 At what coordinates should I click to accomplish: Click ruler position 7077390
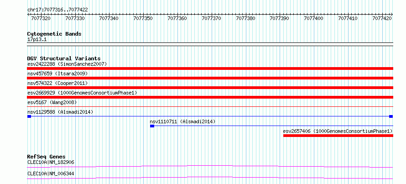click(x=280, y=18)
